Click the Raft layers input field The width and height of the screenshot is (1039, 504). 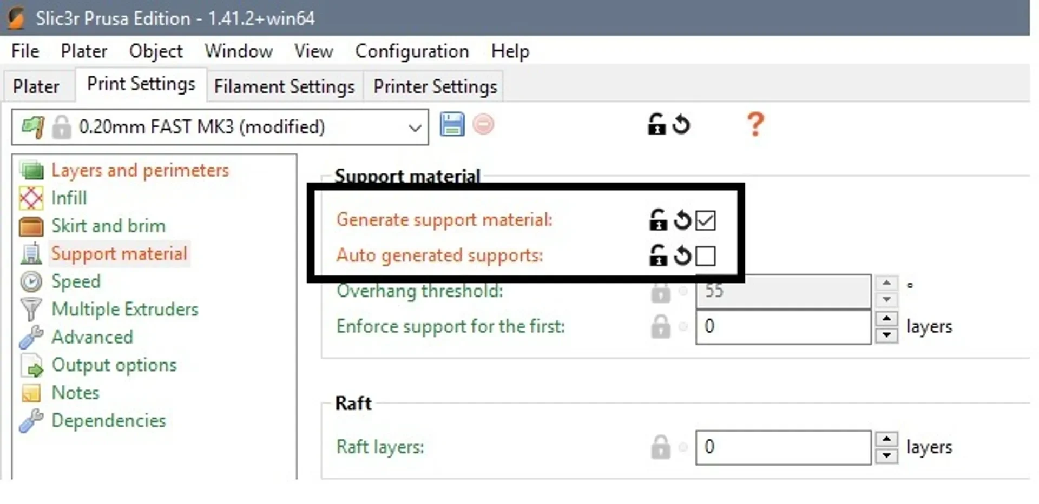[783, 447]
